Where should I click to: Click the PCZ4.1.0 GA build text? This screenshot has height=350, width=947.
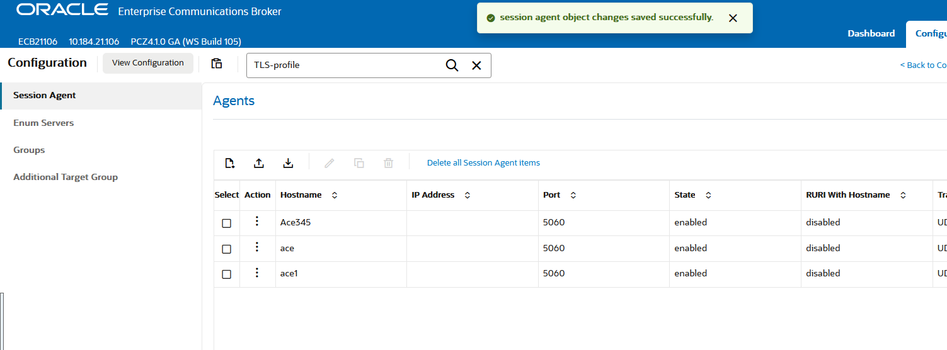point(186,42)
